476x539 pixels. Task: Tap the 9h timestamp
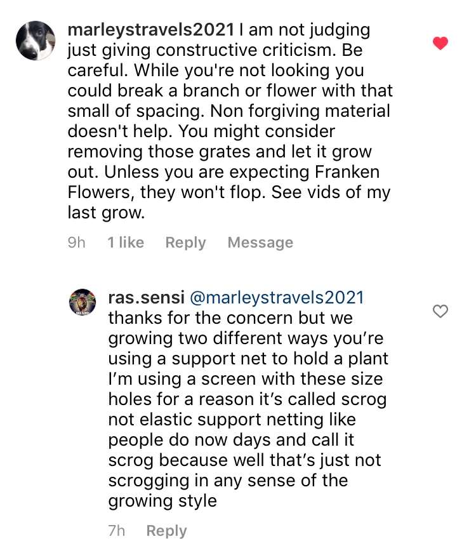pos(76,243)
